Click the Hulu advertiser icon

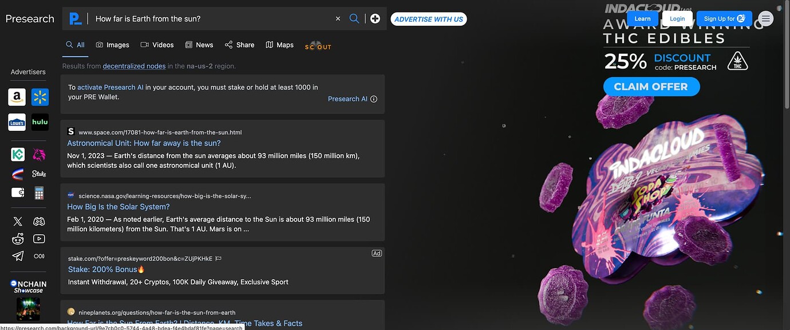(40, 122)
